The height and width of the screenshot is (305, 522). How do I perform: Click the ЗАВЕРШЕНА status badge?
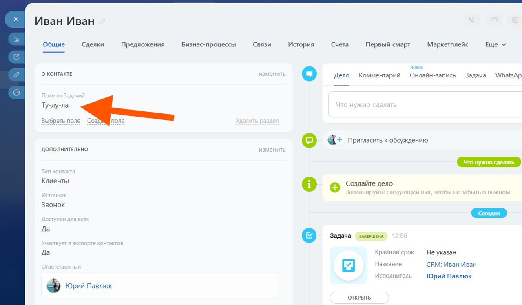tap(371, 236)
